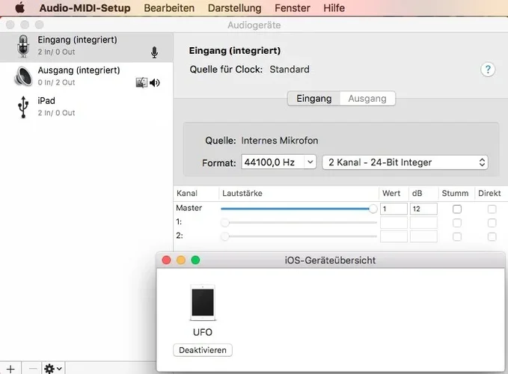Click channel 2 dB field

(423, 236)
